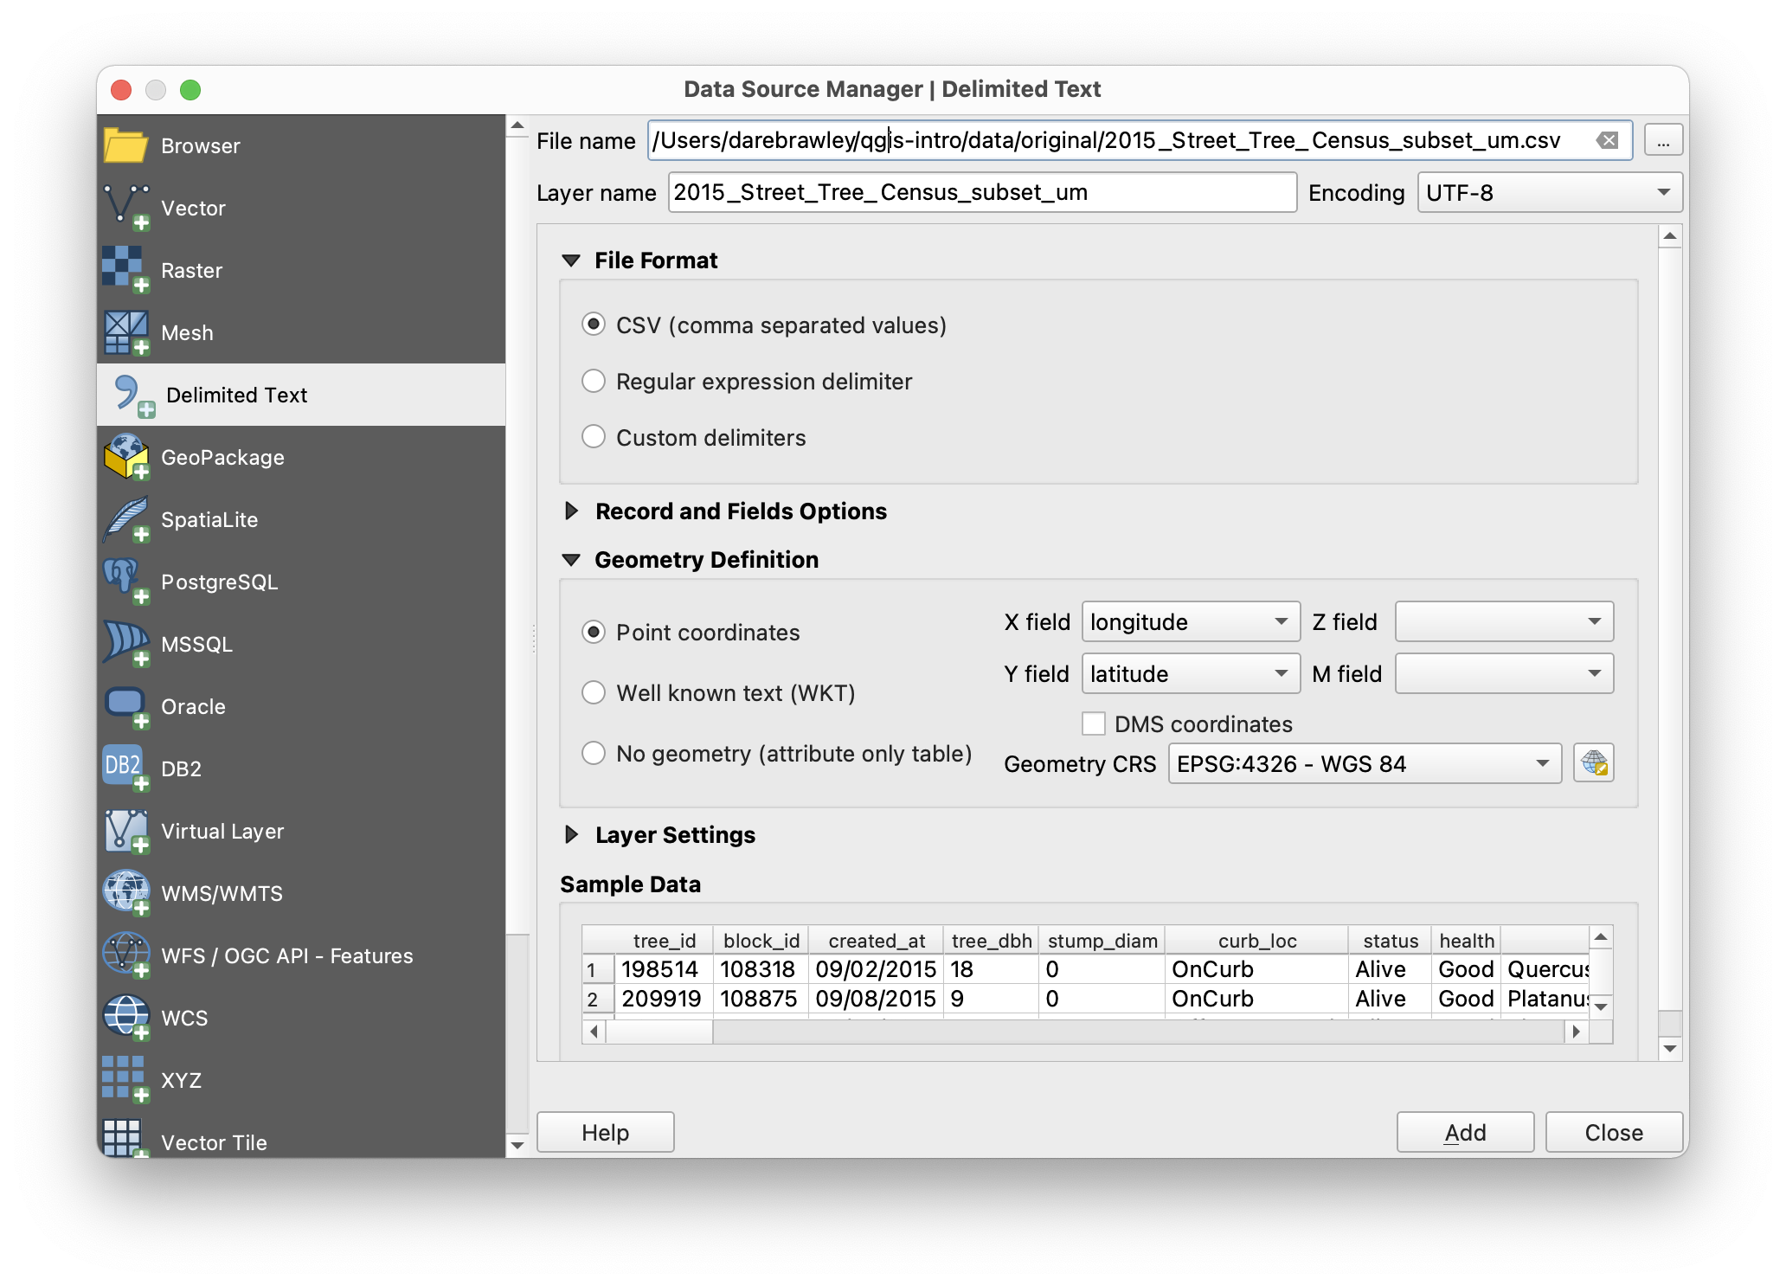Click the WMS/WMTS globe icon
1786x1286 pixels.
coord(125,892)
